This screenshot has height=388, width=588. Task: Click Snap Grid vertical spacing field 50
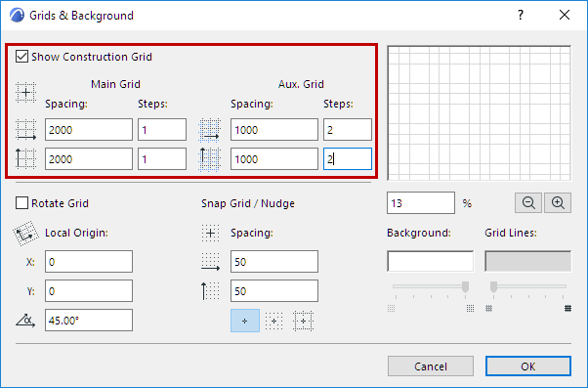tap(274, 291)
